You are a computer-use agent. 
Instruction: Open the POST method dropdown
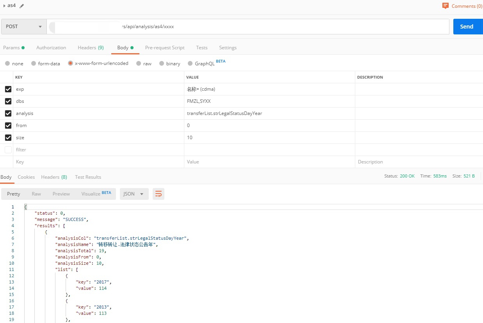[24, 27]
